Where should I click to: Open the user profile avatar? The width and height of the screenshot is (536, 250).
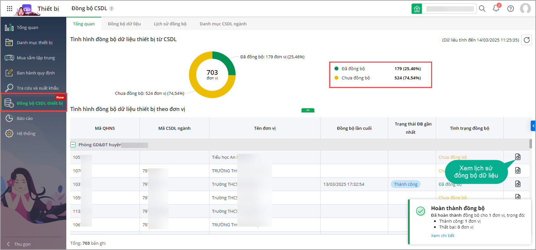[525, 9]
